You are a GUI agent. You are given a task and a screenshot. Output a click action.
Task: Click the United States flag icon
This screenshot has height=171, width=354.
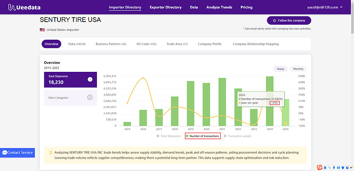tap(42, 30)
